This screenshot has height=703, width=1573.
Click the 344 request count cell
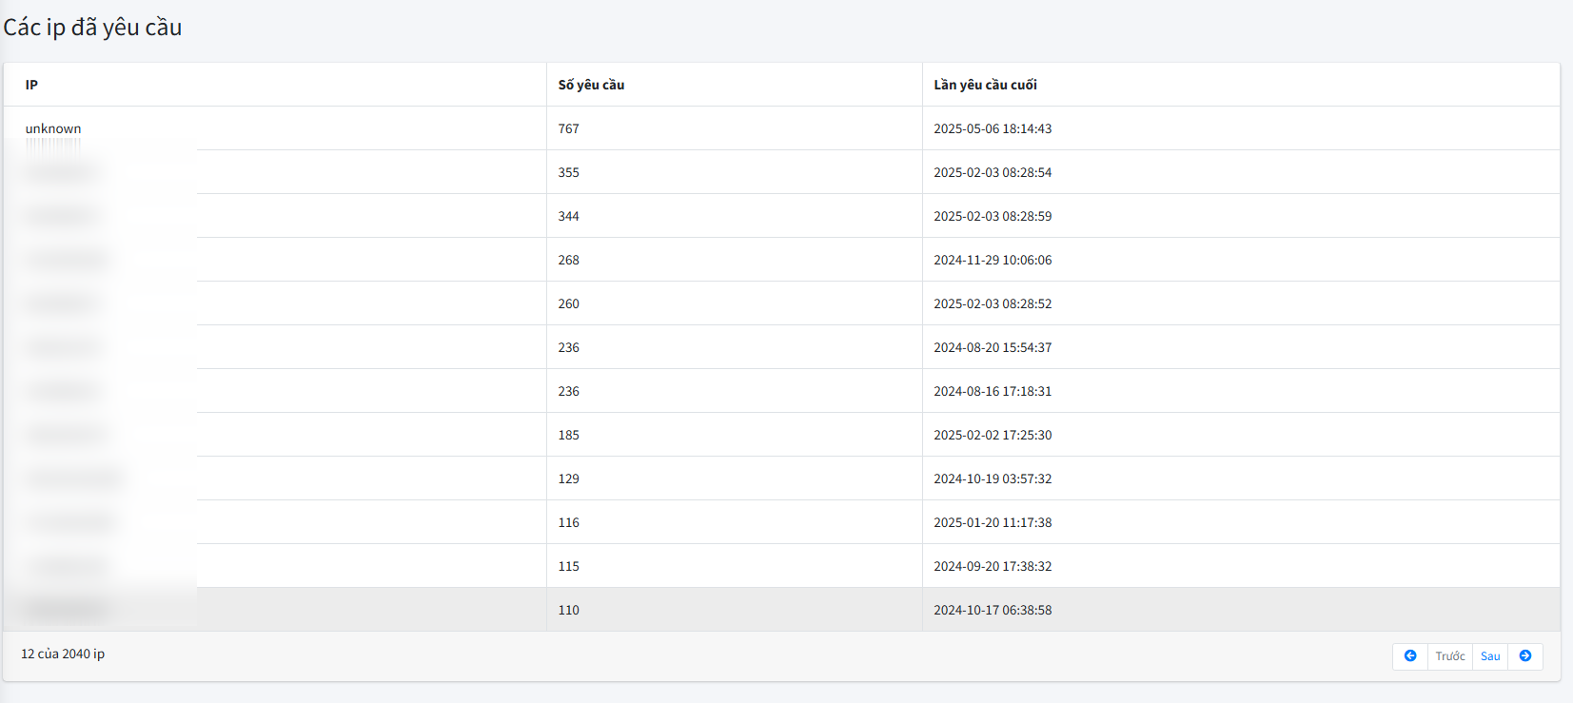coord(569,216)
